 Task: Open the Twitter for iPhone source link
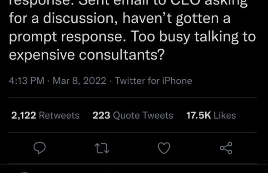(x=154, y=81)
